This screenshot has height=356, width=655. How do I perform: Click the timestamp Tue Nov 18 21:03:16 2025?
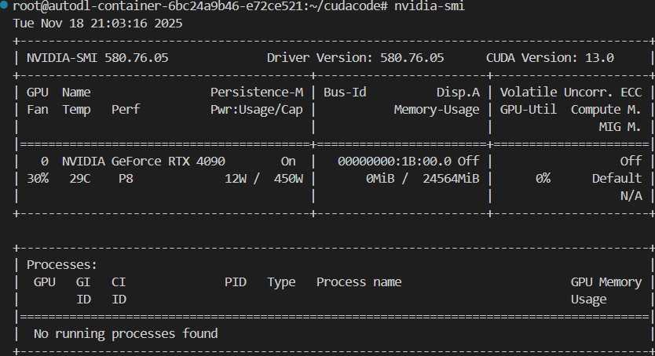97,23
